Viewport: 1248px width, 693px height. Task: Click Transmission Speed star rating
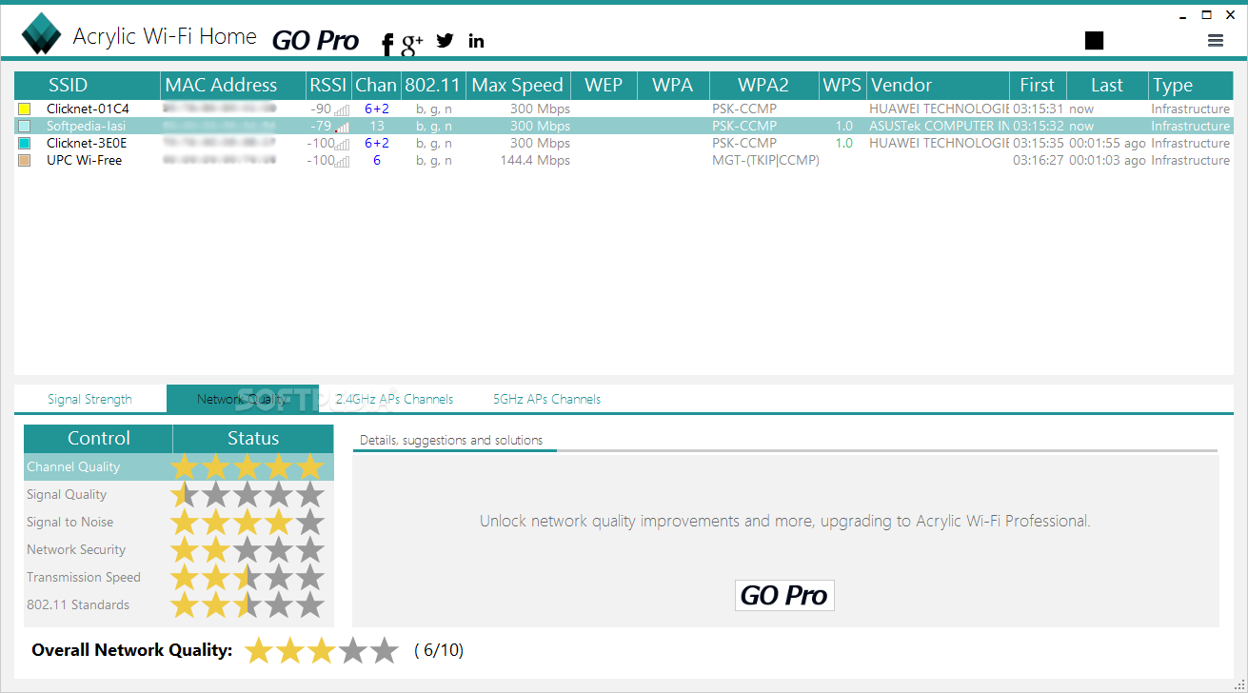click(248, 577)
